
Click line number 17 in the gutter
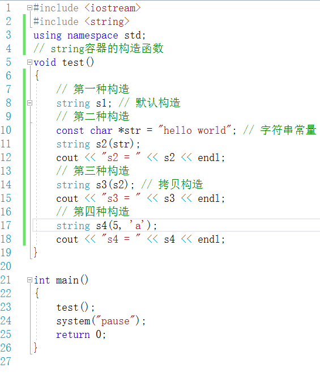pyautogui.click(x=6, y=226)
